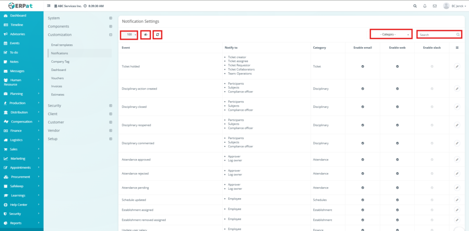Sort by the Category column header
469x231 pixels.
(319, 48)
